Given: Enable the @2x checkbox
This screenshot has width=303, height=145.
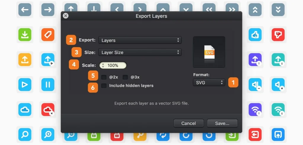Looking at the screenshot, I should (104, 77).
